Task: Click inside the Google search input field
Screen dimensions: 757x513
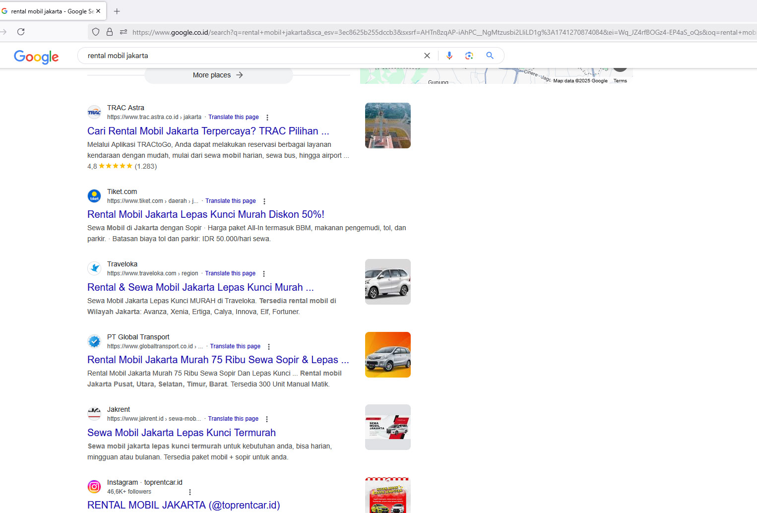Action: point(248,56)
